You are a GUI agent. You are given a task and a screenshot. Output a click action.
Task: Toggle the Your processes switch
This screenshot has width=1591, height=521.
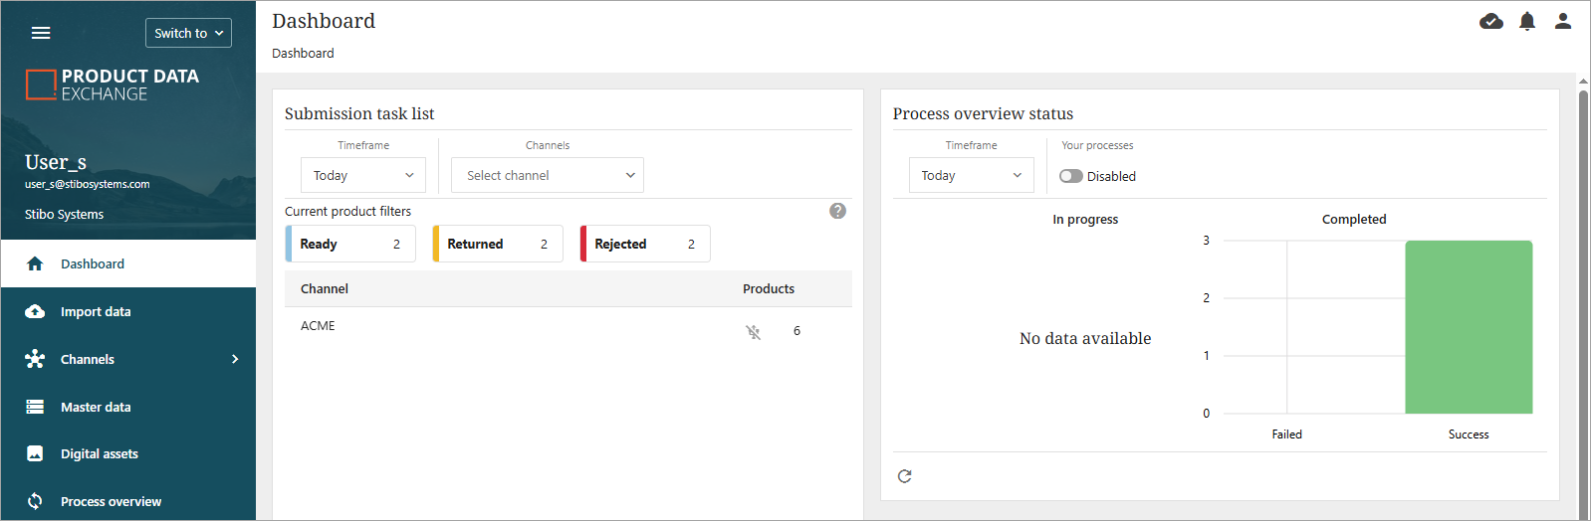[1071, 176]
